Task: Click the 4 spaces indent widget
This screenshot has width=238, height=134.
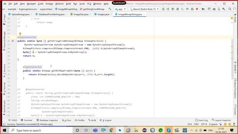Action: point(213,124)
